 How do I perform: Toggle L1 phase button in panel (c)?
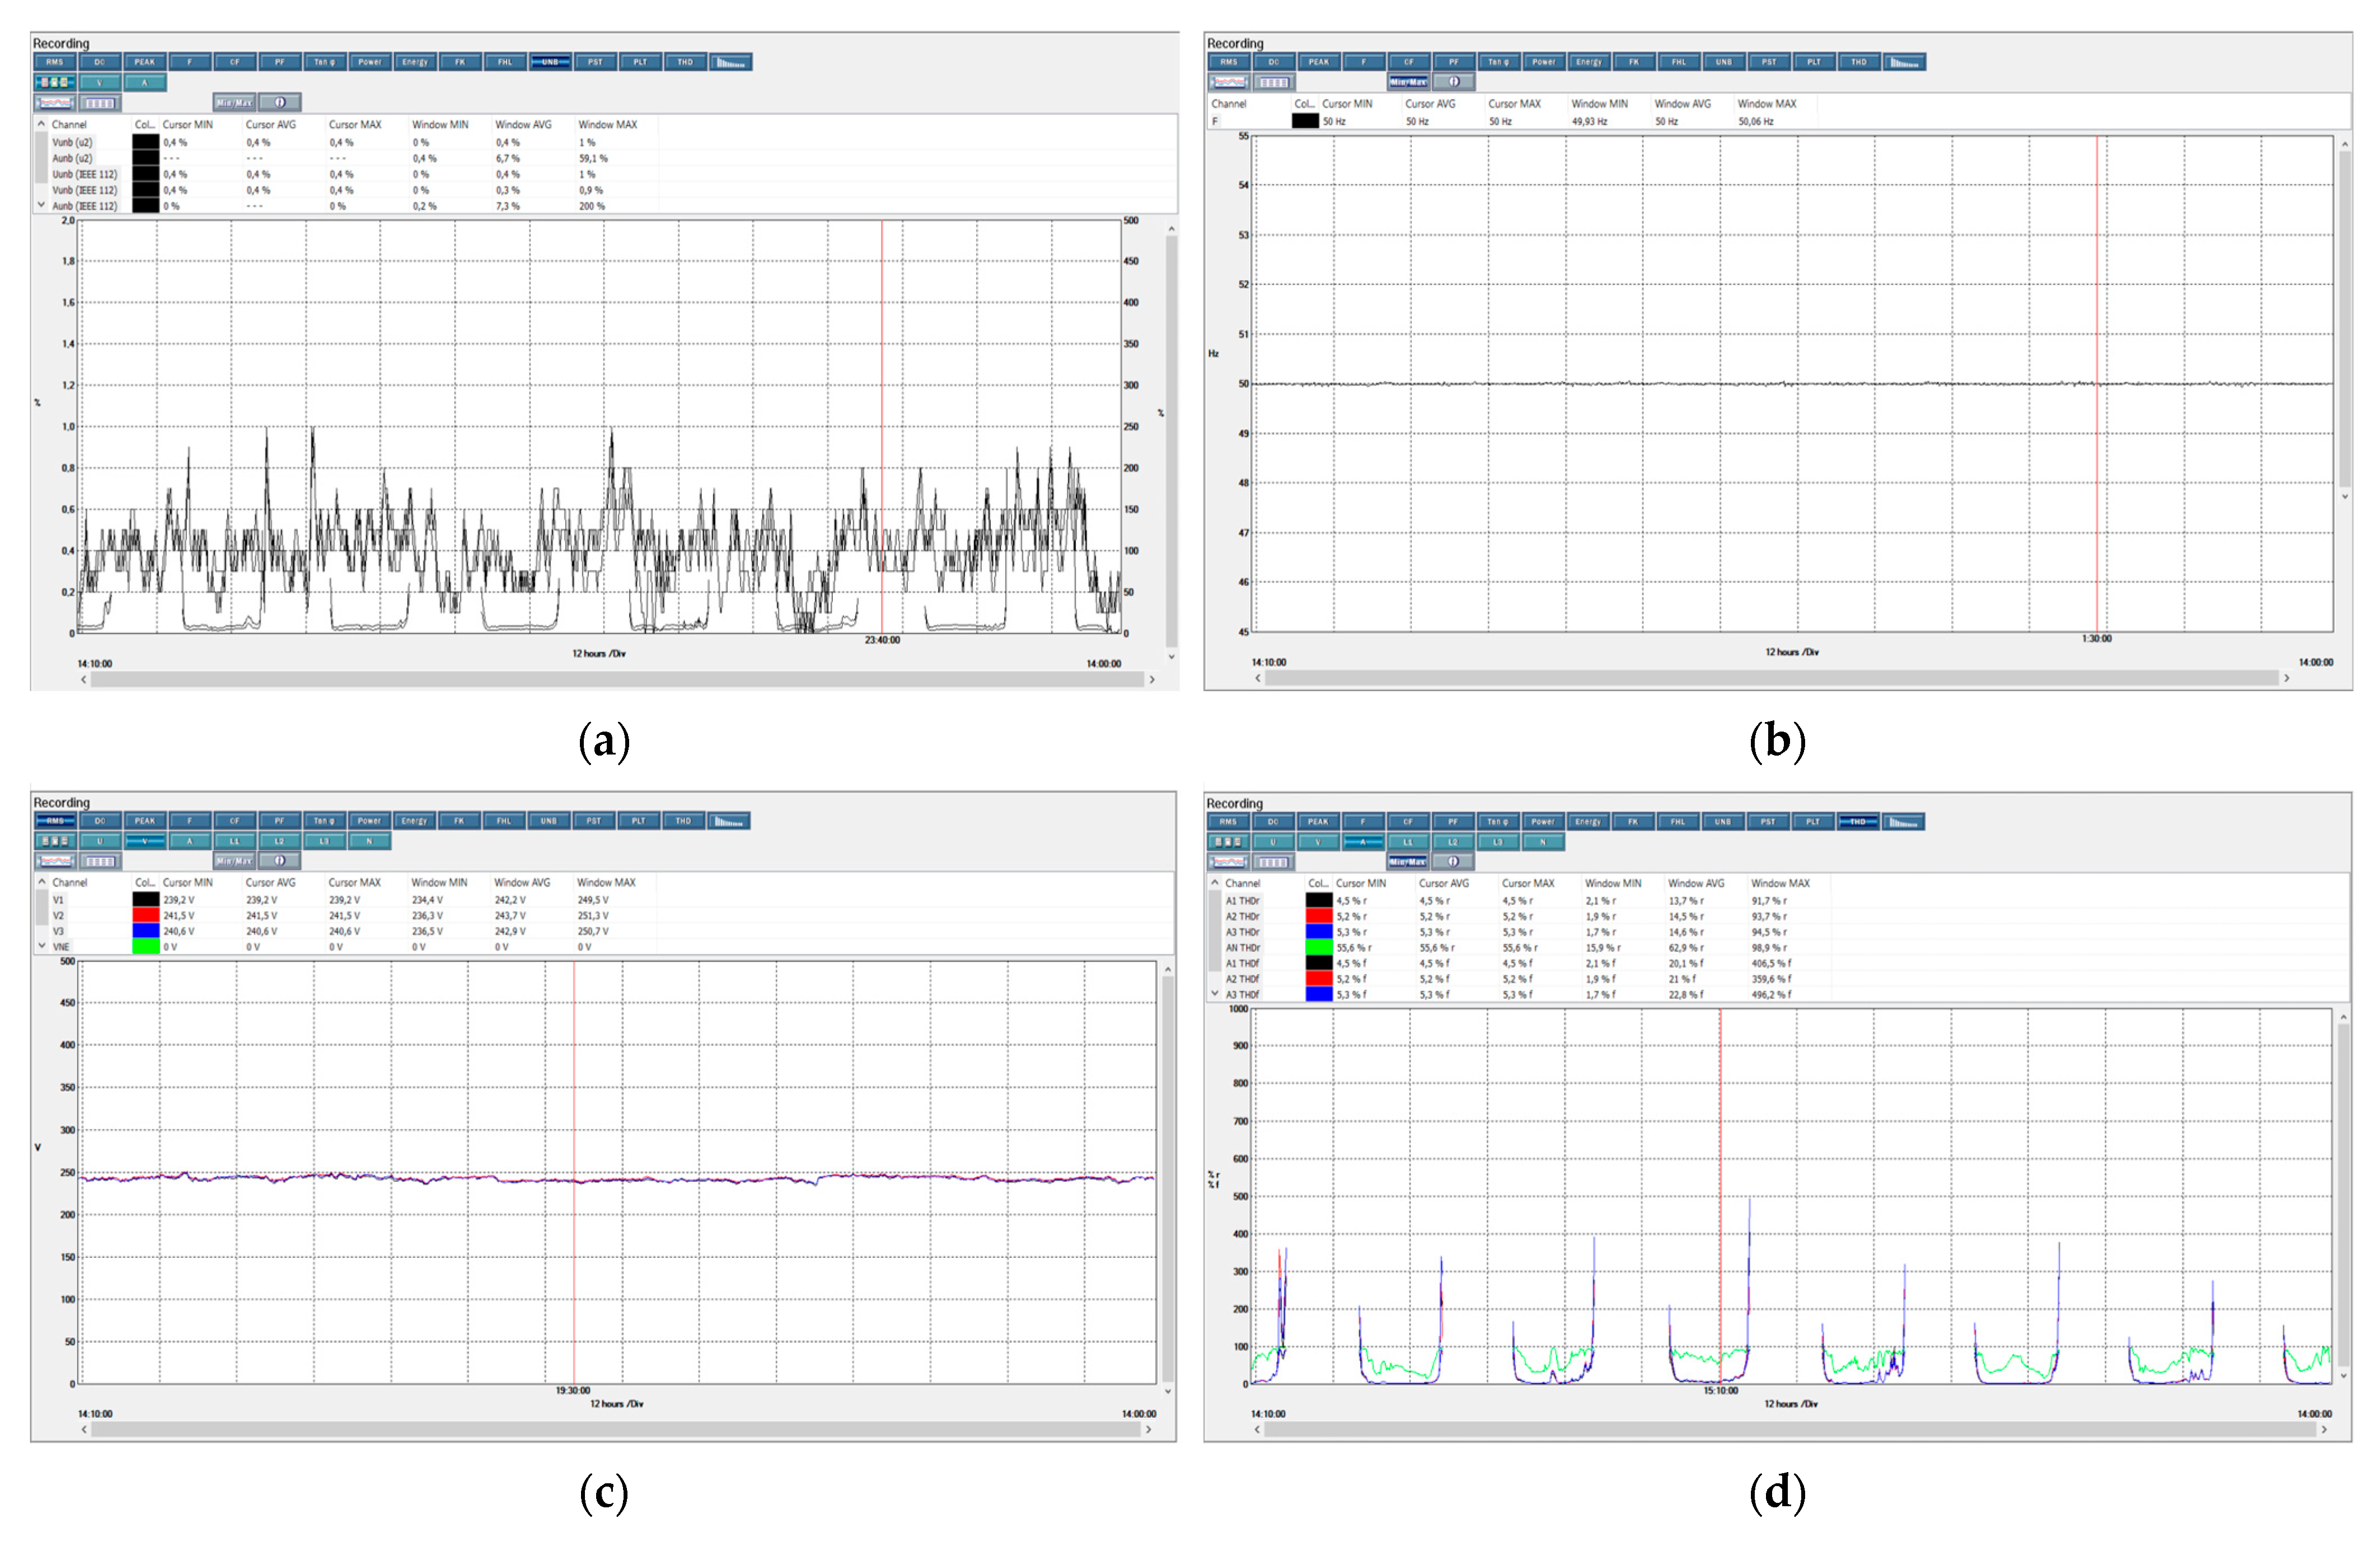235,841
